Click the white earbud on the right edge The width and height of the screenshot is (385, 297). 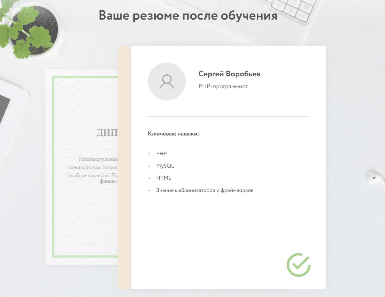(375, 176)
